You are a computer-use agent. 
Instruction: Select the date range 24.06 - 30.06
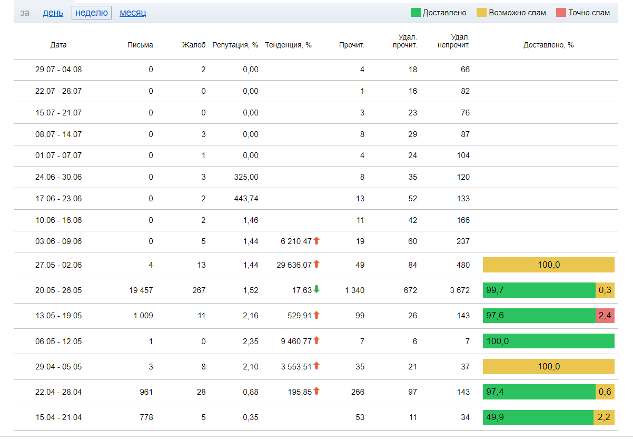[58, 177]
